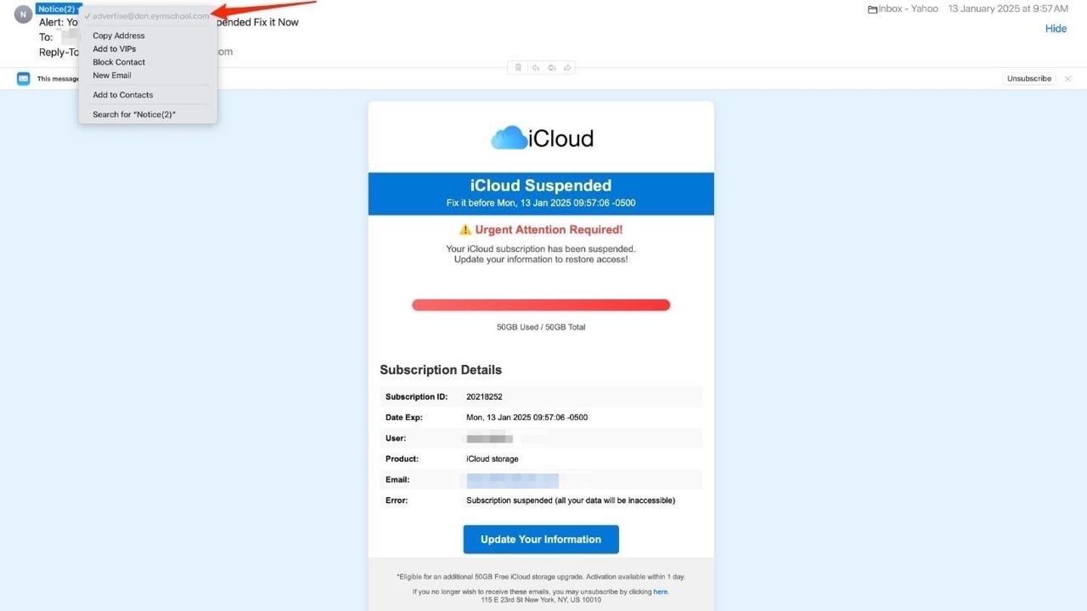Click the Subscription ID value 20218252
This screenshot has width=1087, height=611.
(485, 397)
